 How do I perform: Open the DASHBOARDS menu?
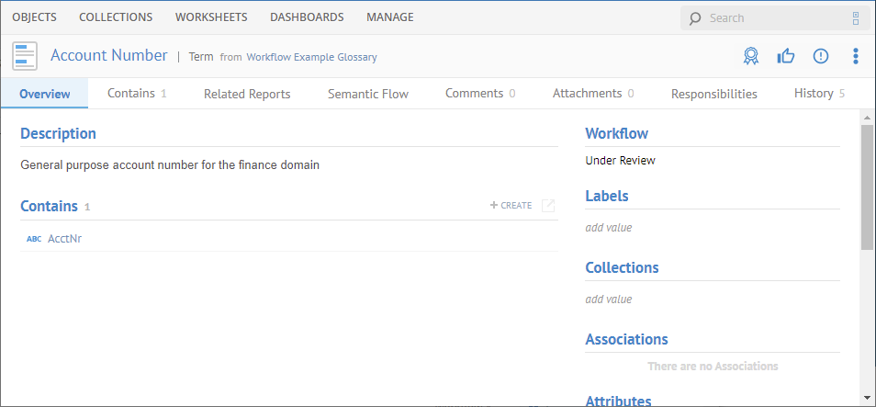(307, 17)
